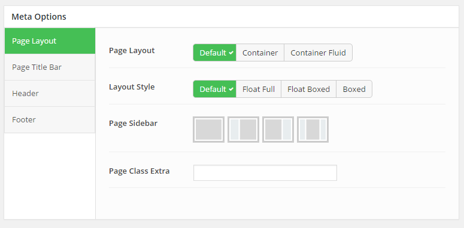
Task: Select Default for Page Layout
Action: point(214,53)
